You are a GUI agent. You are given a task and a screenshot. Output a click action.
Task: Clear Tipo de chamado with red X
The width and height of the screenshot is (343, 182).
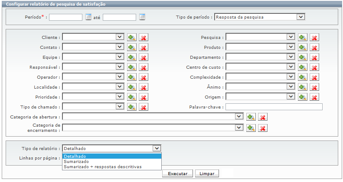[144, 107]
